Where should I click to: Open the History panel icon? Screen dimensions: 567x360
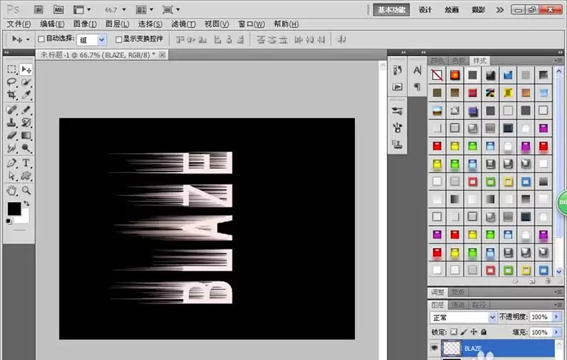click(x=398, y=69)
